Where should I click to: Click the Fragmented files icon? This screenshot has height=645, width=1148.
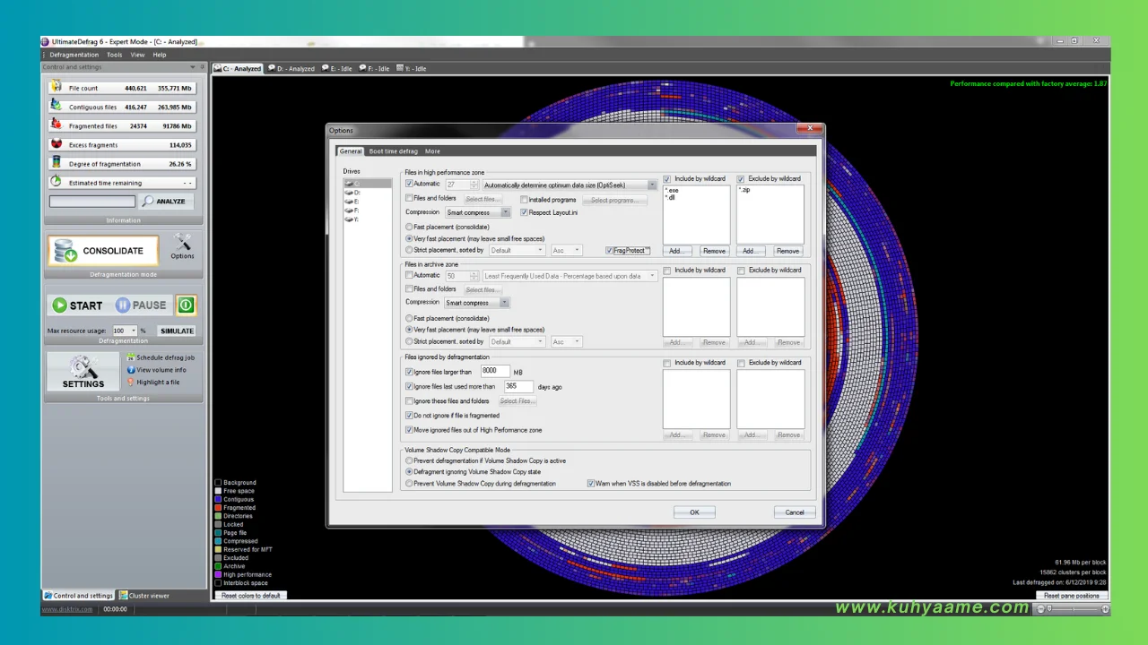56,125
